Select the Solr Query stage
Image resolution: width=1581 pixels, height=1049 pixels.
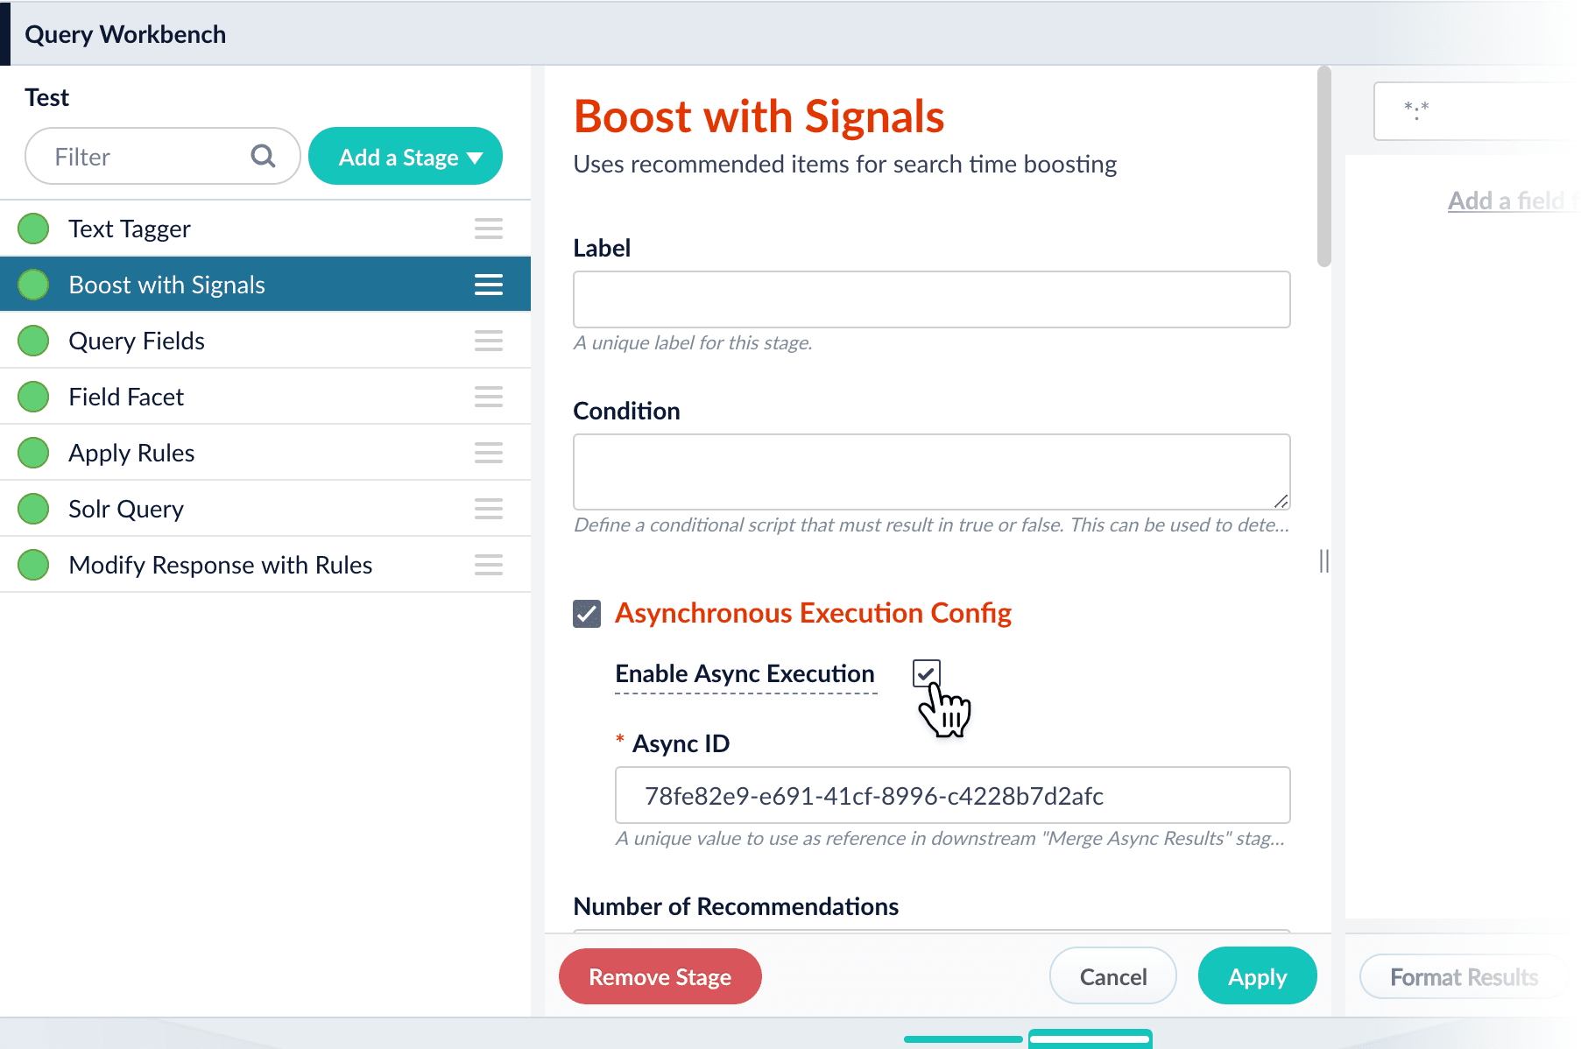tap(265, 509)
